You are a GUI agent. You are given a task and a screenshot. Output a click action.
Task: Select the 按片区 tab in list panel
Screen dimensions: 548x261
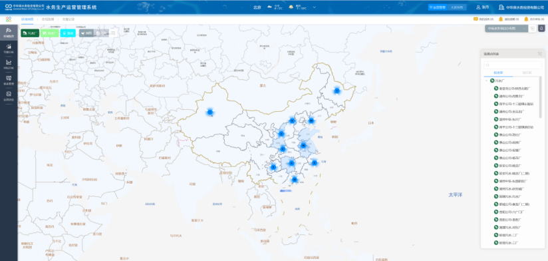click(x=527, y=73)
